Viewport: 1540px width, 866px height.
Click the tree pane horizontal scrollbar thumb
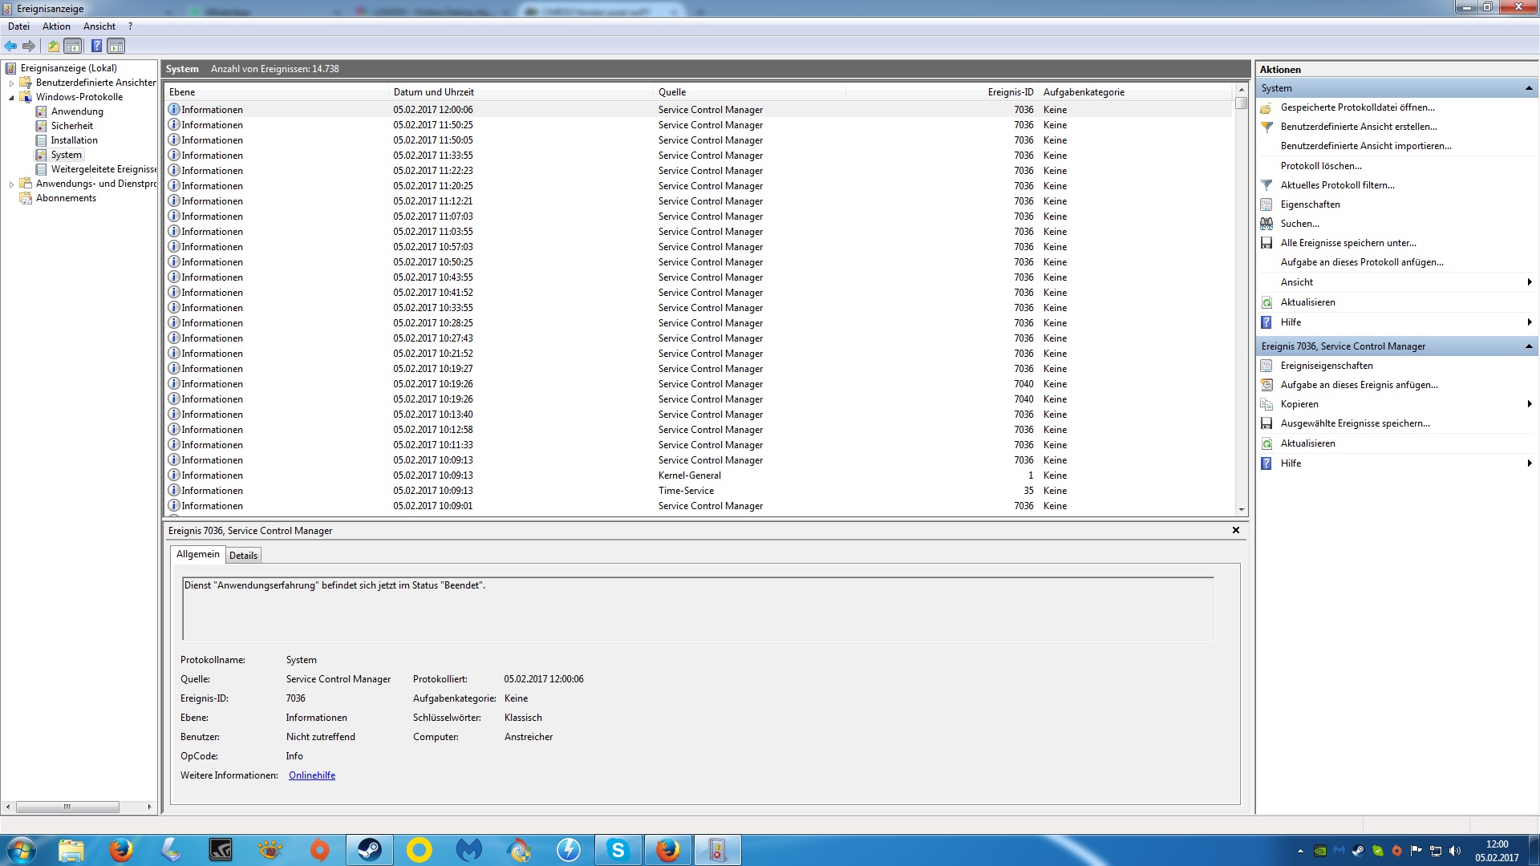(67, 807)
